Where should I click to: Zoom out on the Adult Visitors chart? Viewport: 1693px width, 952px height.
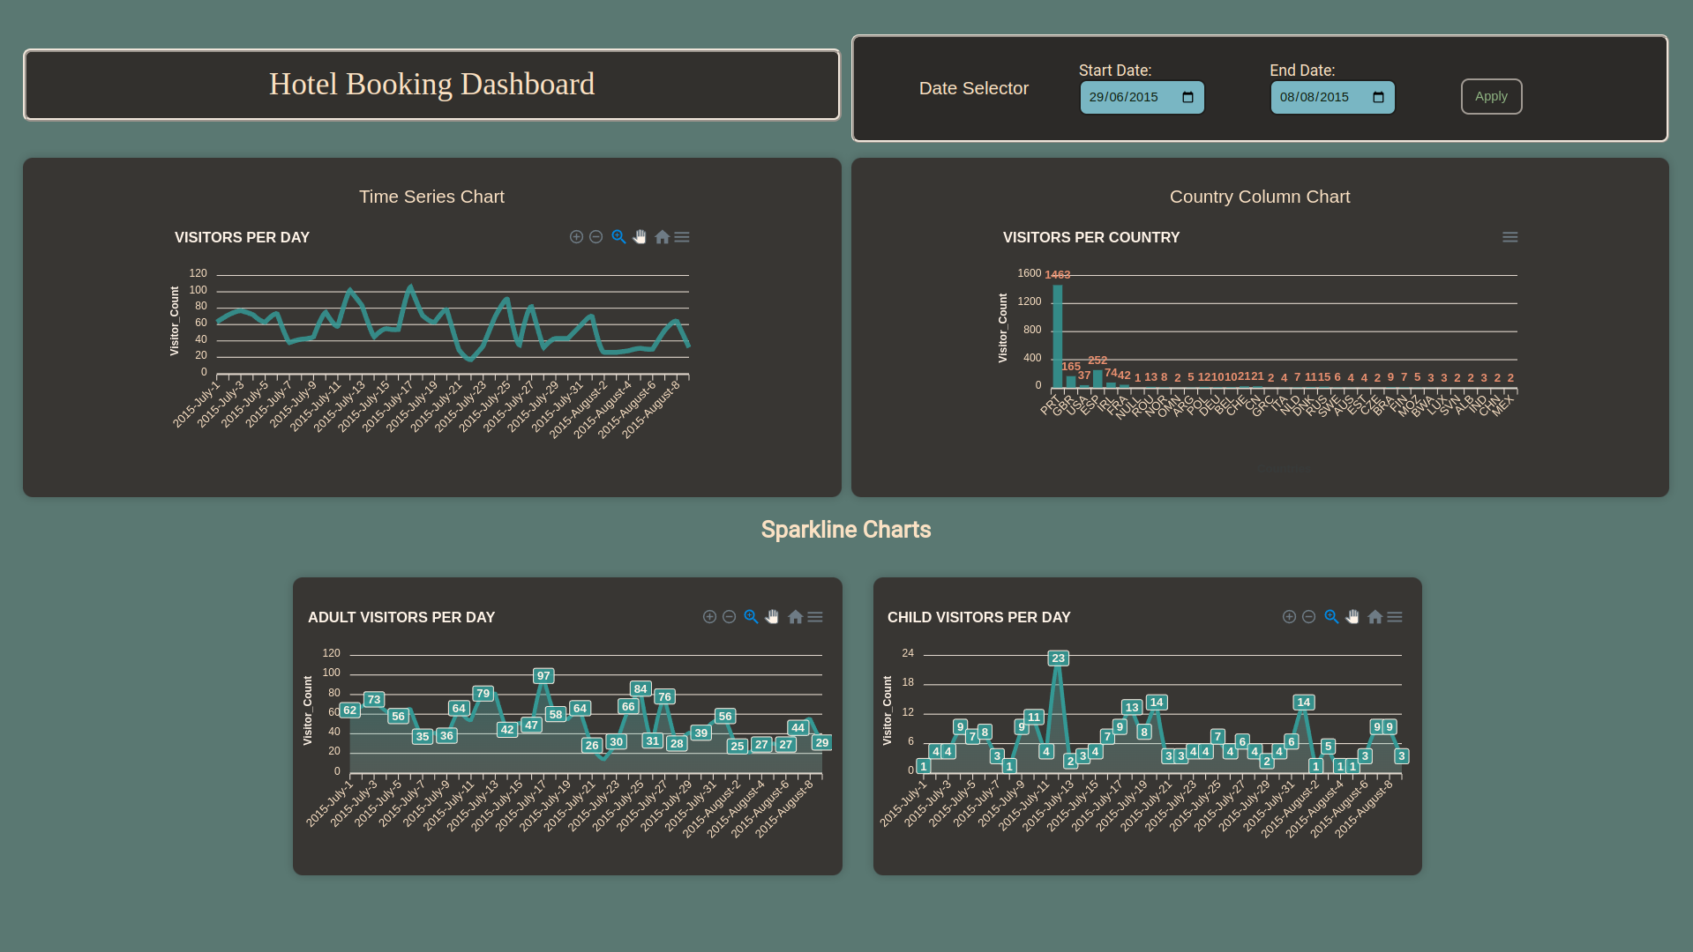click(x=729, y=616)
